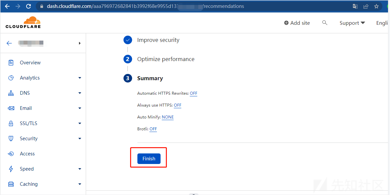Click the Auto Minify NONE link
Screen dimensions: 390x195
(168, 117)
